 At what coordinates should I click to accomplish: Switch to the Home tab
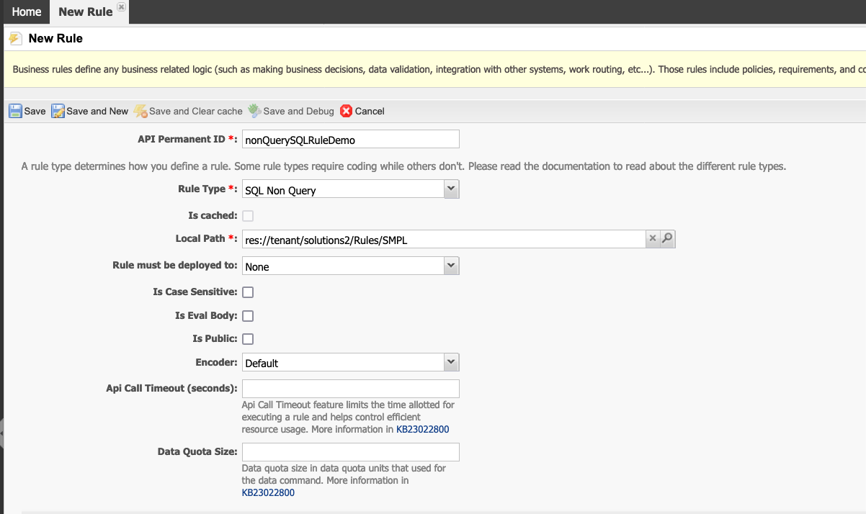tap(27, 12)
